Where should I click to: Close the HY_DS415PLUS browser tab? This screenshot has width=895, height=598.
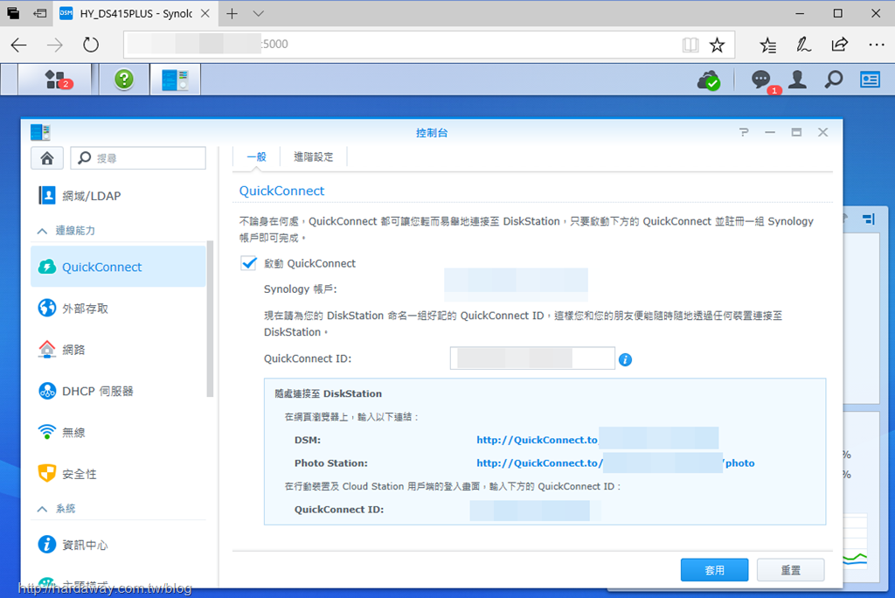[205, 13]
